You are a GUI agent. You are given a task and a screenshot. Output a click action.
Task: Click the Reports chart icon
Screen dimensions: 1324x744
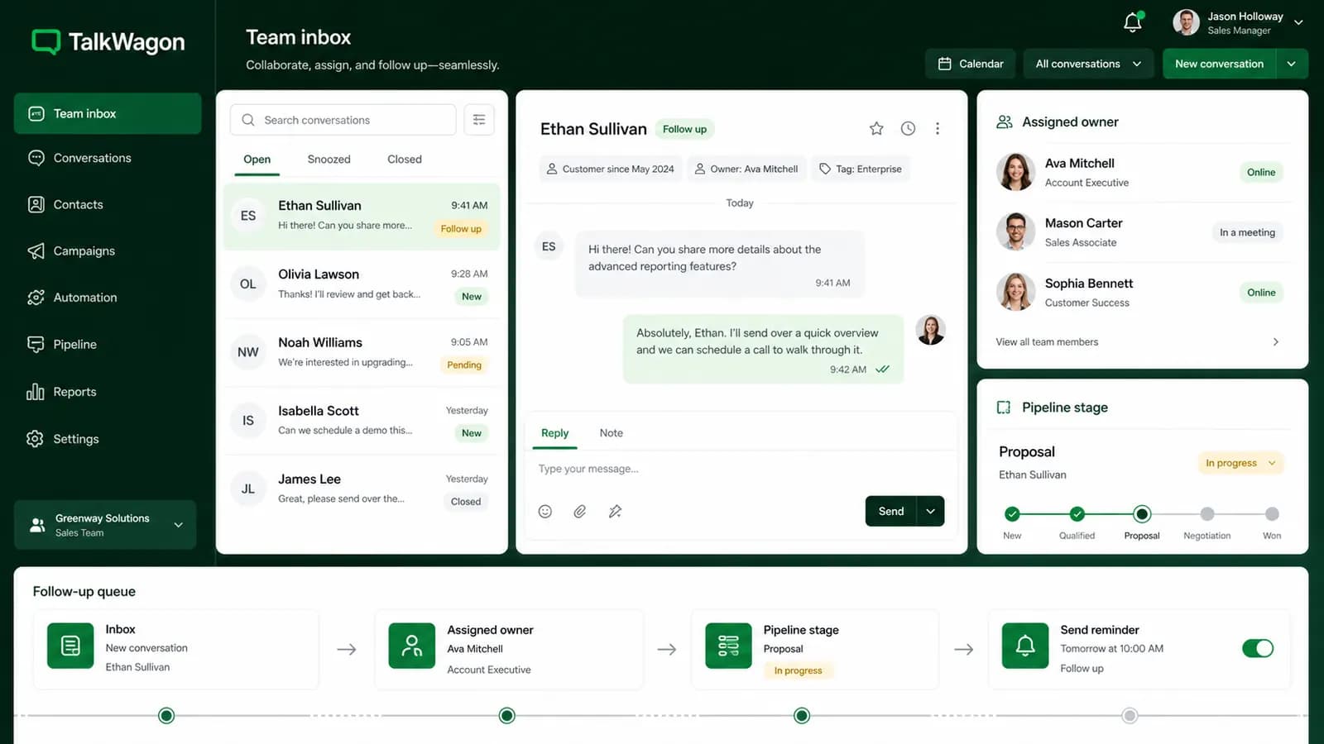click(36, 392)
